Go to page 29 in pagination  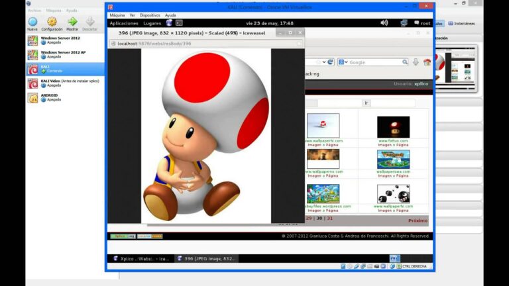[x=309, y=218]
